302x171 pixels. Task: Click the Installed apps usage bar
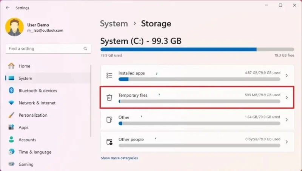199,79
